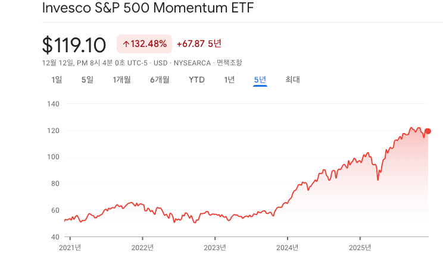
Task: Switch to the 5일 range tab
Action: coord(88,80)
